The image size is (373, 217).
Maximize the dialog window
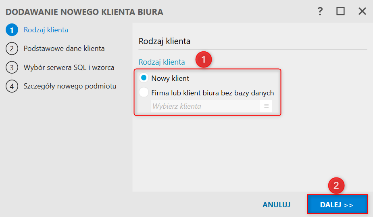(341, 11)
